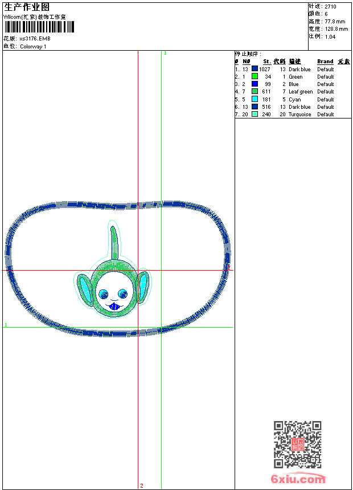Click the 'Blue' description in row 3
353x490 pixels.
294,84
